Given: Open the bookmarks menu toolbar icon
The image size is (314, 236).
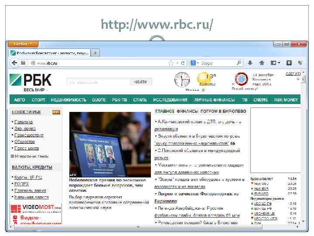Looking at the screenshot, I should 275,63.
